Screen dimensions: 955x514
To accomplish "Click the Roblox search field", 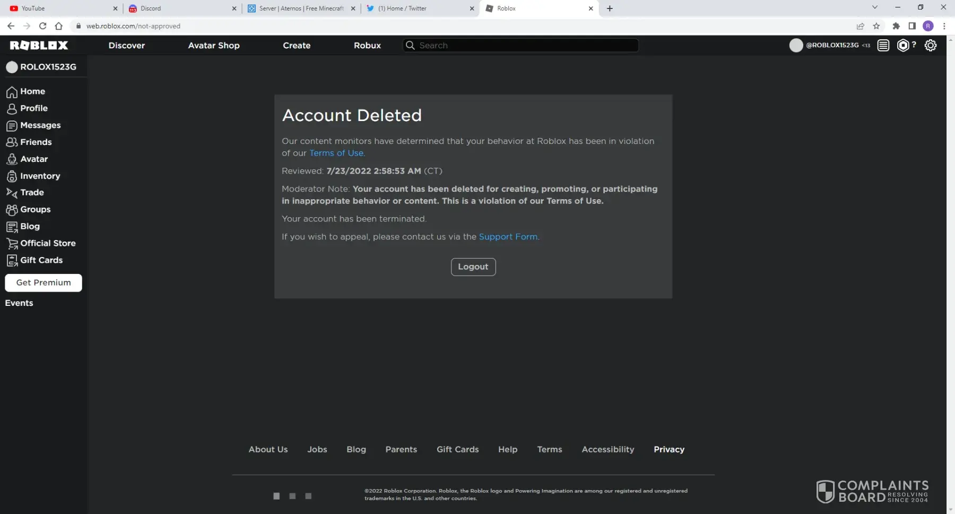I will coord(525,46).
